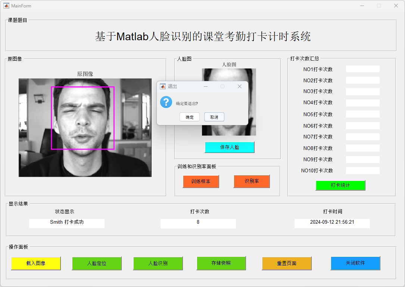Click the NO2打卡次数 field
The width and height of the screenshot is (405, 287).
tap(363, 80)
